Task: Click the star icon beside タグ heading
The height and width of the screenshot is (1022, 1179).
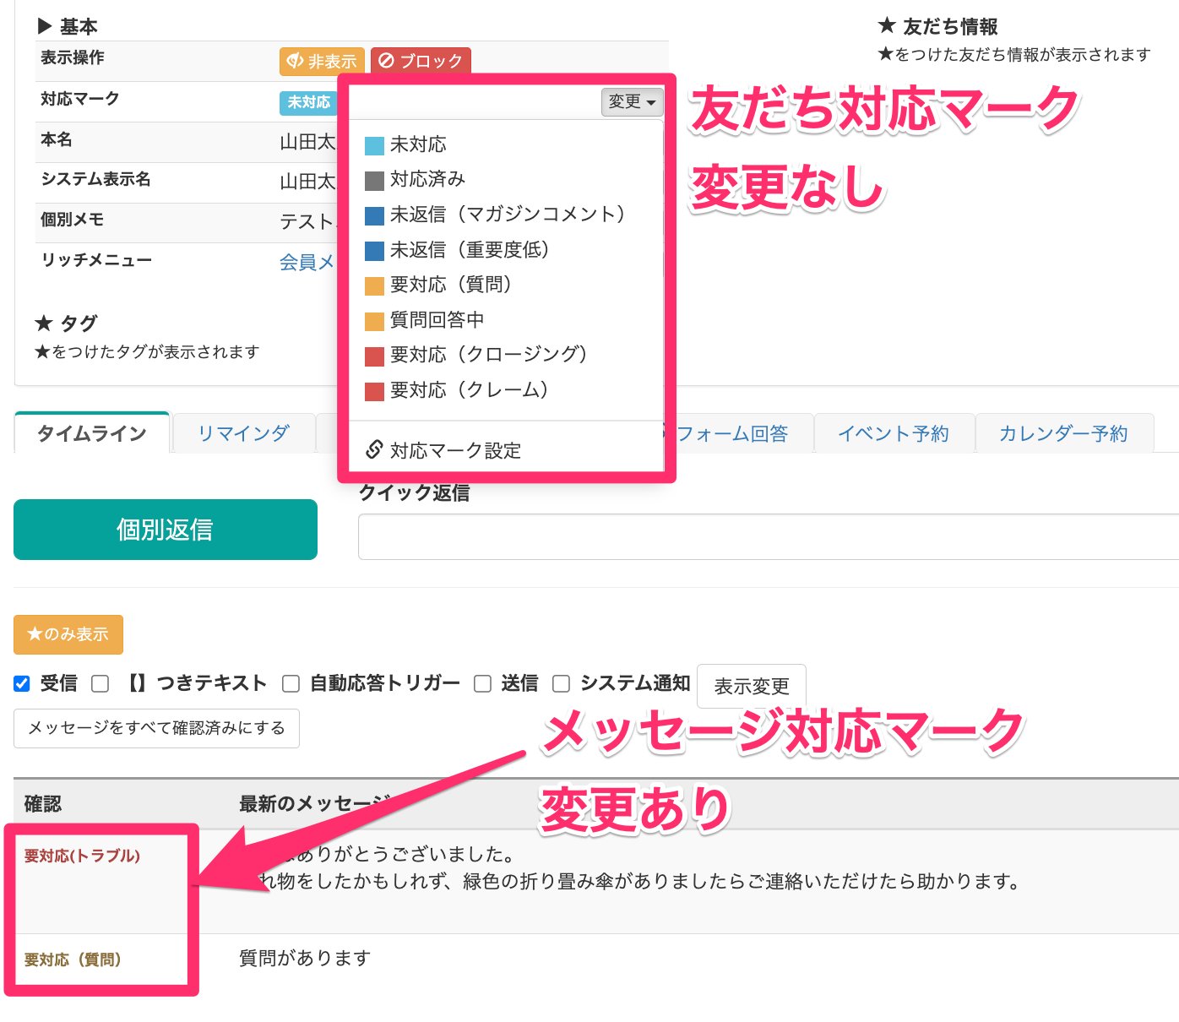Action: [44, 323]
